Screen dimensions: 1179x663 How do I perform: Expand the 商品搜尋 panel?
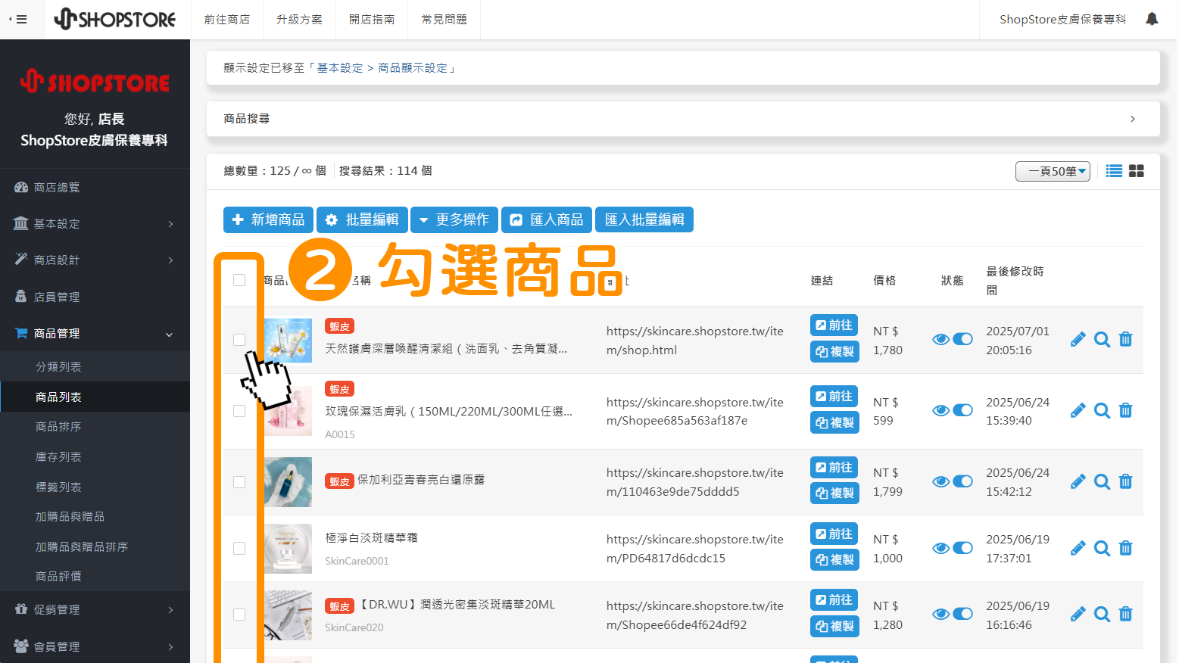coord(683,119)
